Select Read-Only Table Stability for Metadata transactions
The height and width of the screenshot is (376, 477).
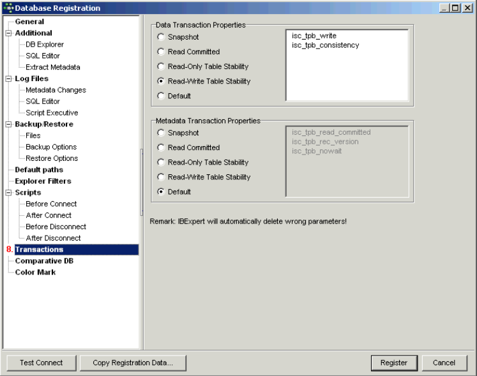[161, 162]
